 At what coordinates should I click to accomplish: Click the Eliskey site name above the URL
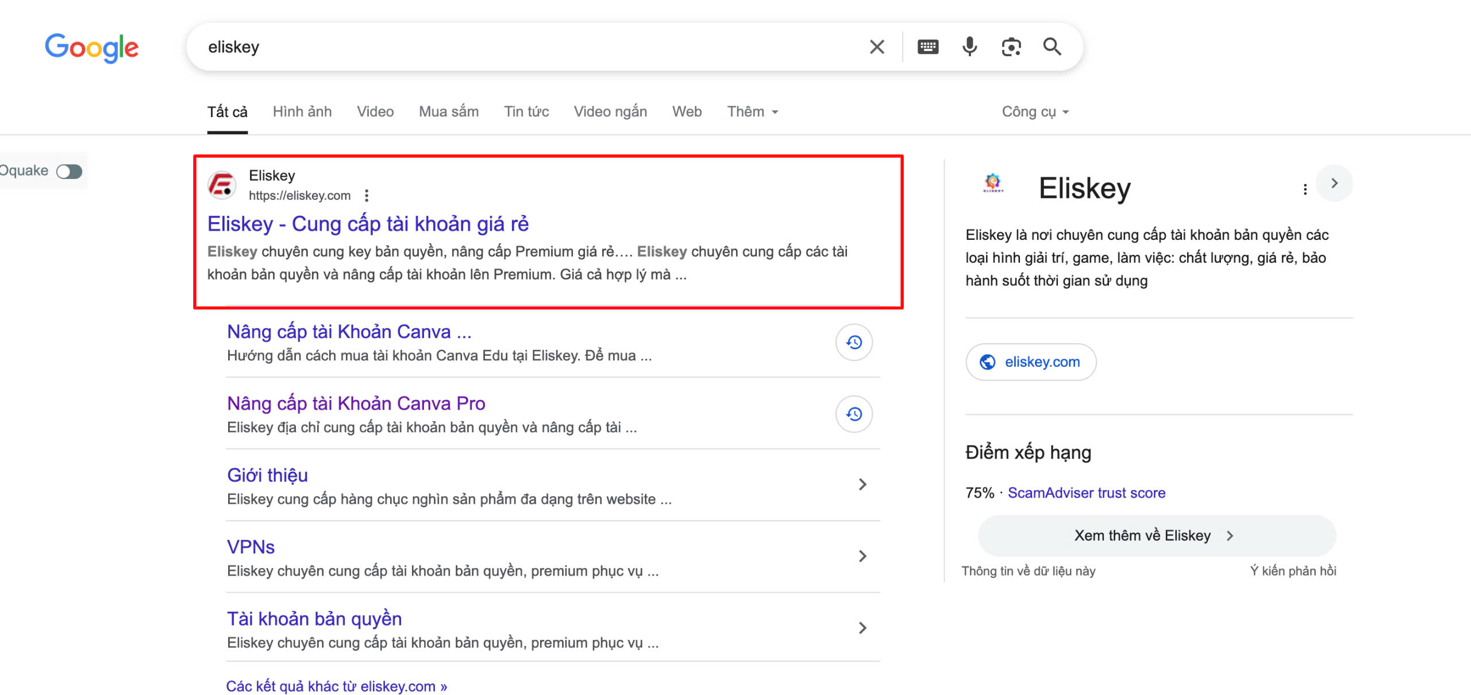(272, 176)
